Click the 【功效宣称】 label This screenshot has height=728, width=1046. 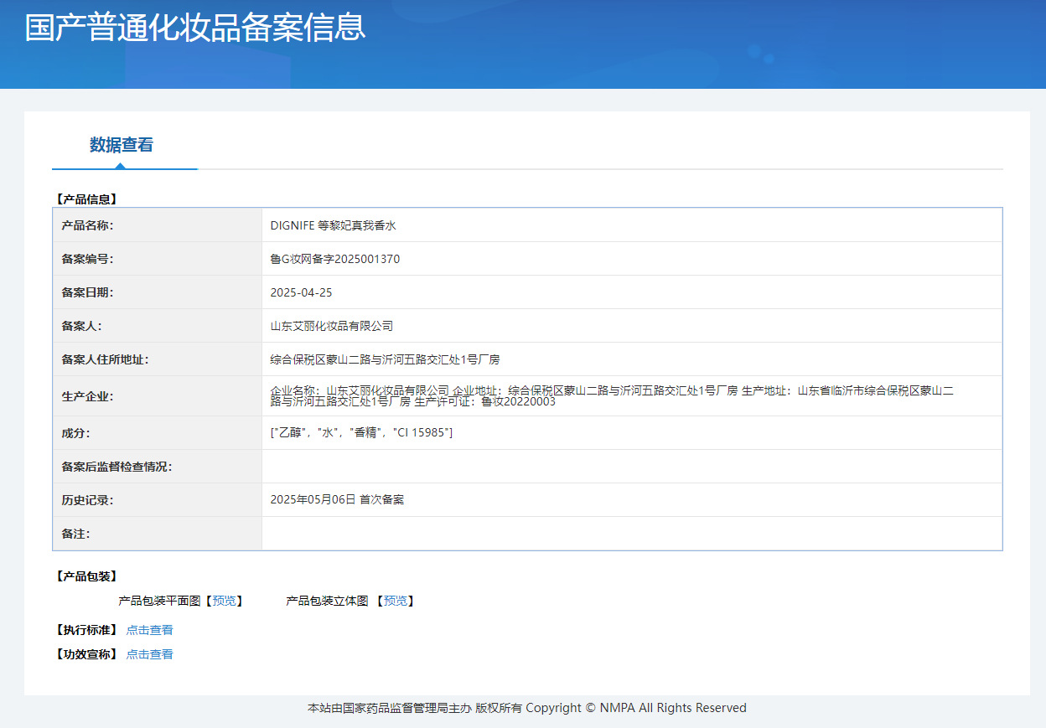tap(86, 654)
